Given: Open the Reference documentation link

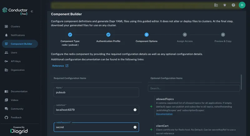Looking at the screenshot, I should pyautogui.click(x=58, y=66).
